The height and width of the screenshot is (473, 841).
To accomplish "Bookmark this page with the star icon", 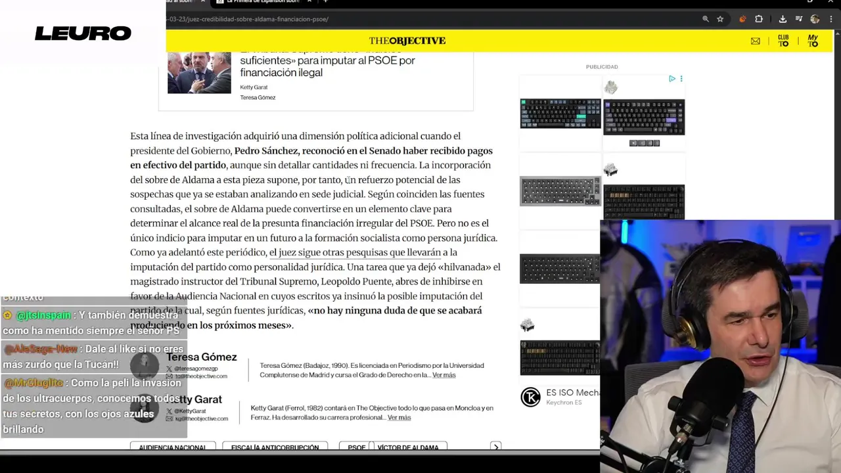I will click(720, 19).
